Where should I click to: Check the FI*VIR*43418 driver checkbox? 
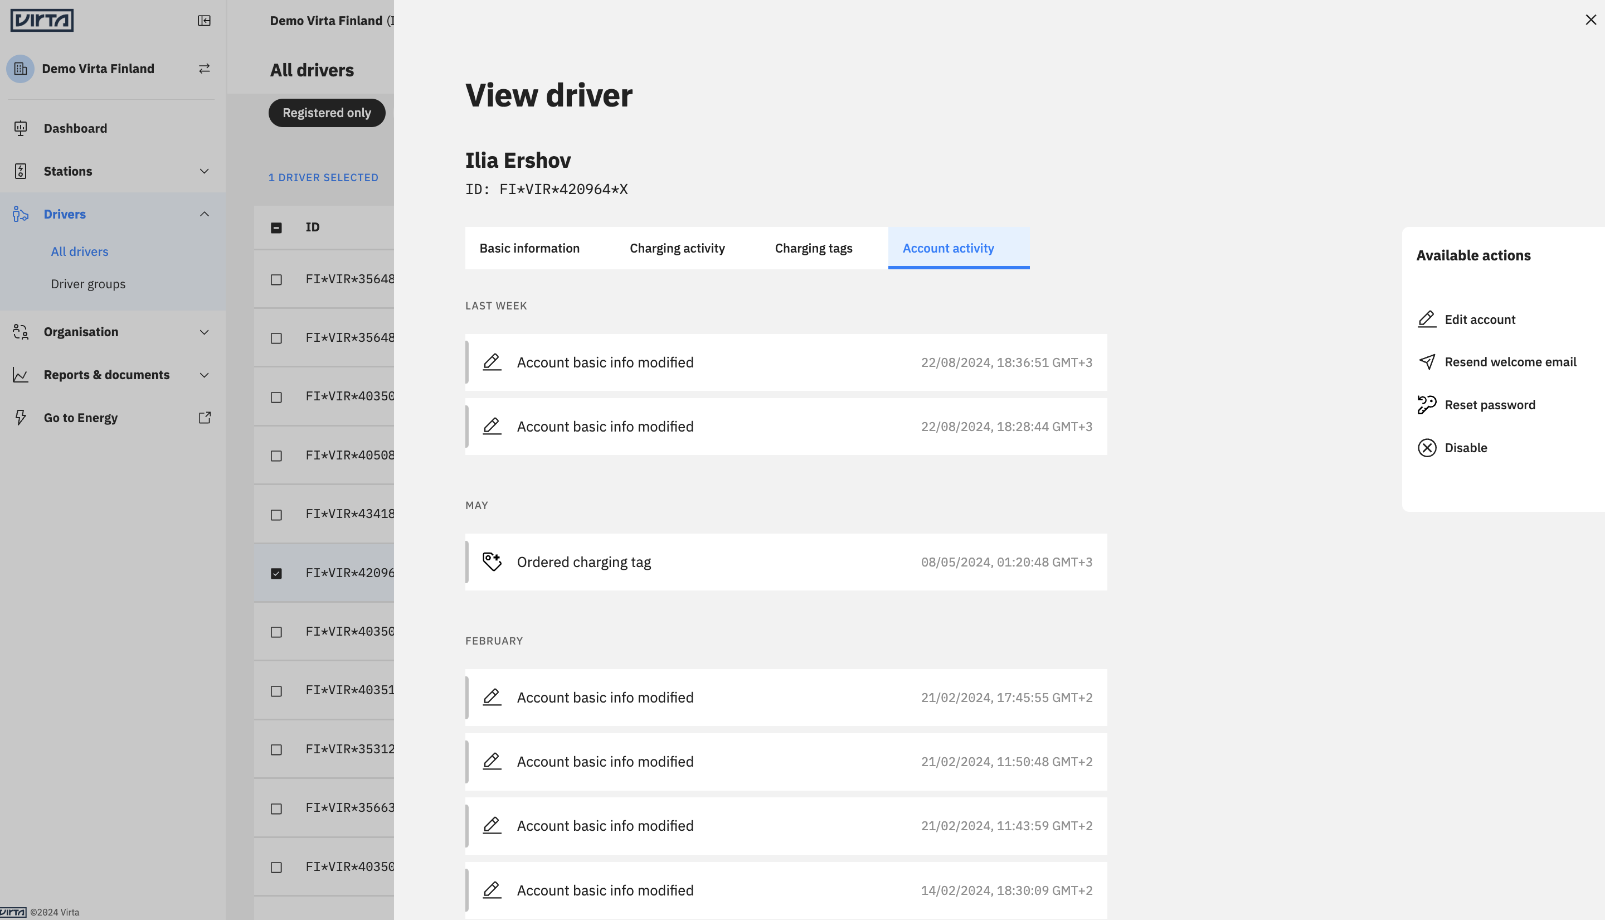(x=276, y=514)
